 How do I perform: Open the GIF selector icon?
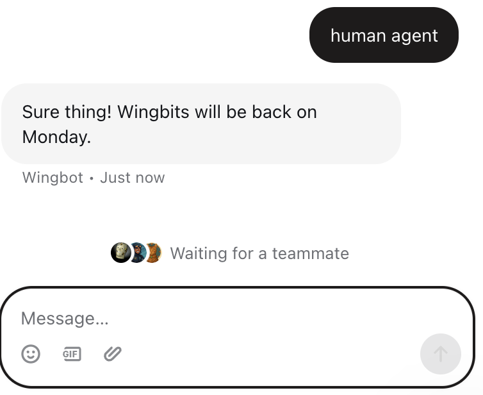click(72, 354)
